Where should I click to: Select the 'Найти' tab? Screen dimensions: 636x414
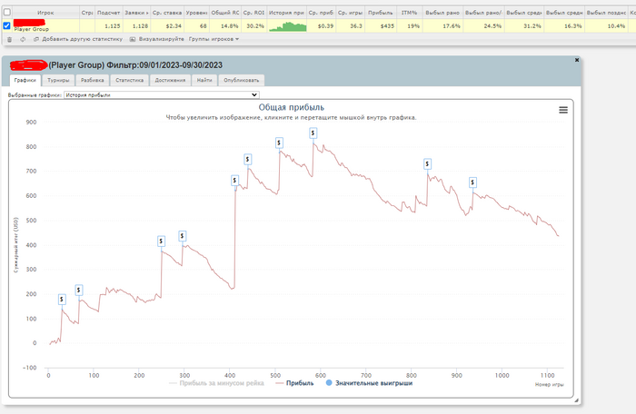[204, 80]
